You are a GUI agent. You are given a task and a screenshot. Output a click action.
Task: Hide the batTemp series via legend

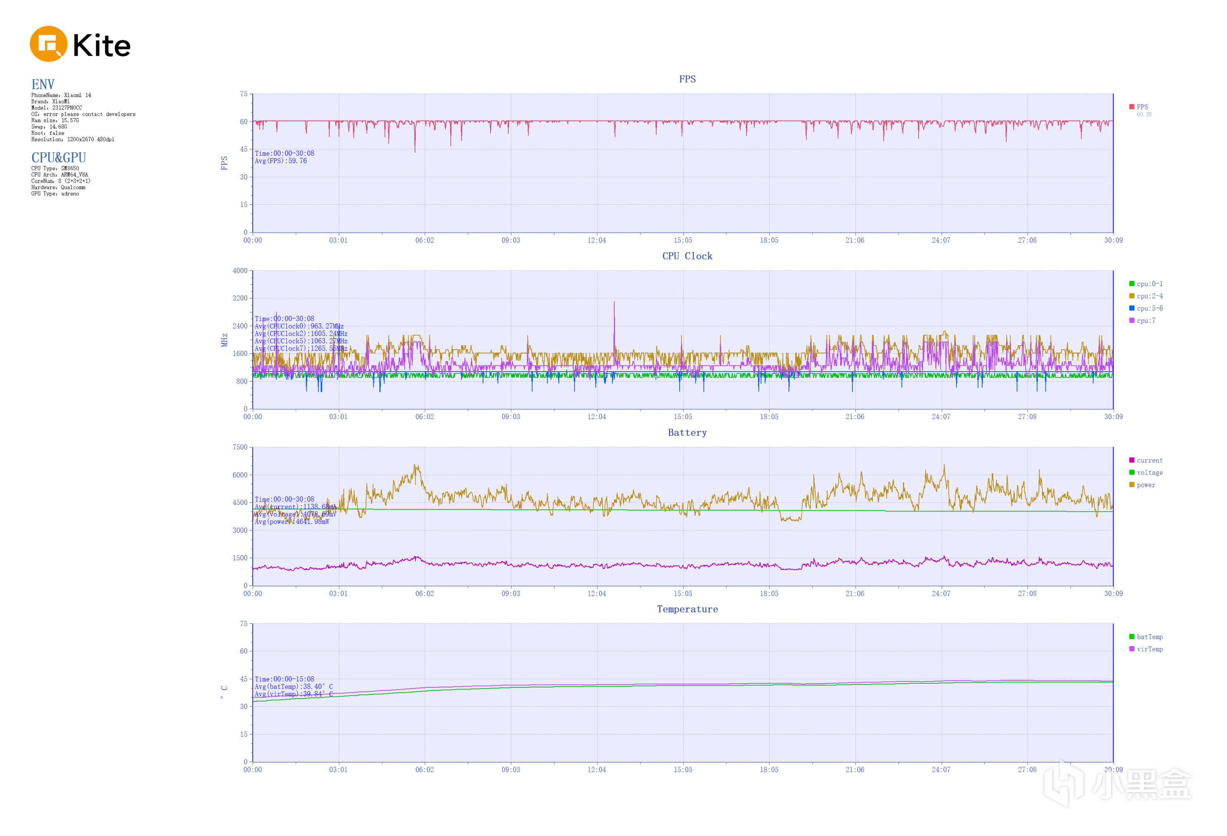[x=1132, y=636]
